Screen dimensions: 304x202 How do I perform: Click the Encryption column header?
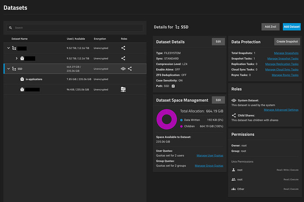click(x=100, y=39)
